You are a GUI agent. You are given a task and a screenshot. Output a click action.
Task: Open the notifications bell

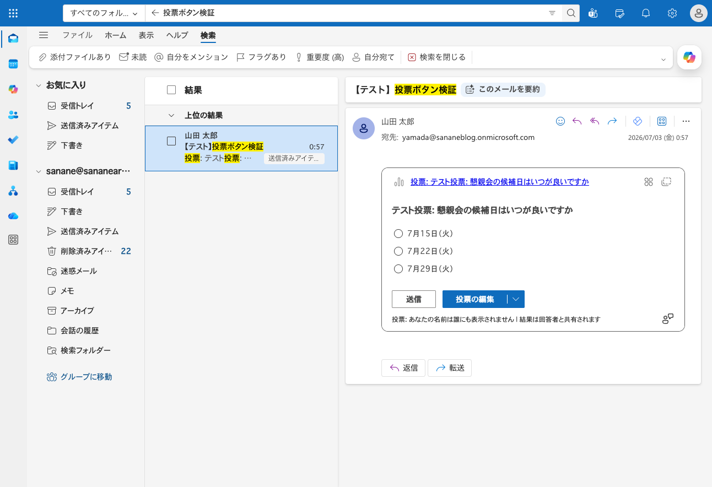646,13
